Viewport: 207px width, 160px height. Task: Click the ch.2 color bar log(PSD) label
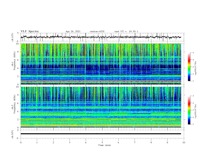(x=195, y=111)
